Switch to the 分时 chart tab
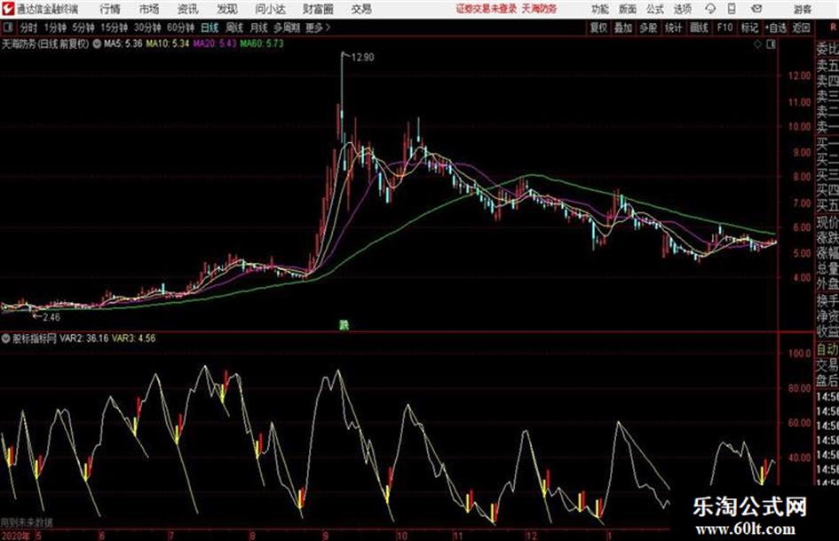 (29, 28)
